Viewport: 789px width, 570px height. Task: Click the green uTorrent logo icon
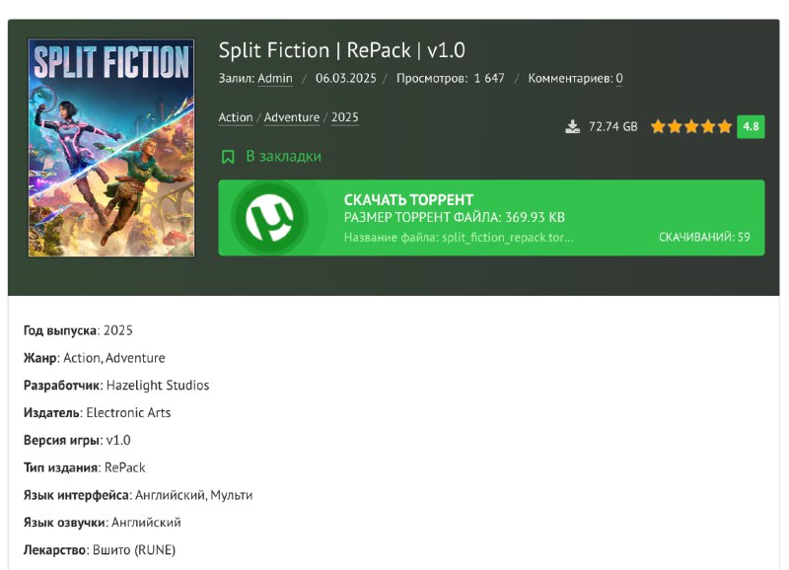coord(268,218)
